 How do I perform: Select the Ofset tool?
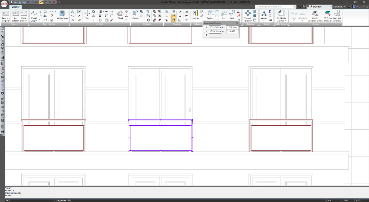120,15
